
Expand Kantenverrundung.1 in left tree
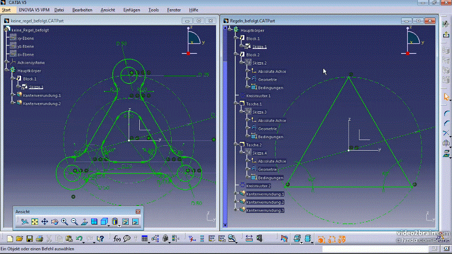(12, 95)
